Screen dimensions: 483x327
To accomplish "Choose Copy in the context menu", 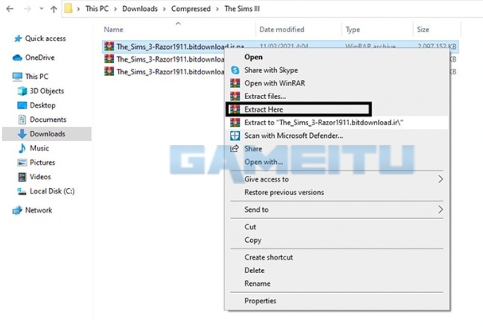I will (253, 240).
